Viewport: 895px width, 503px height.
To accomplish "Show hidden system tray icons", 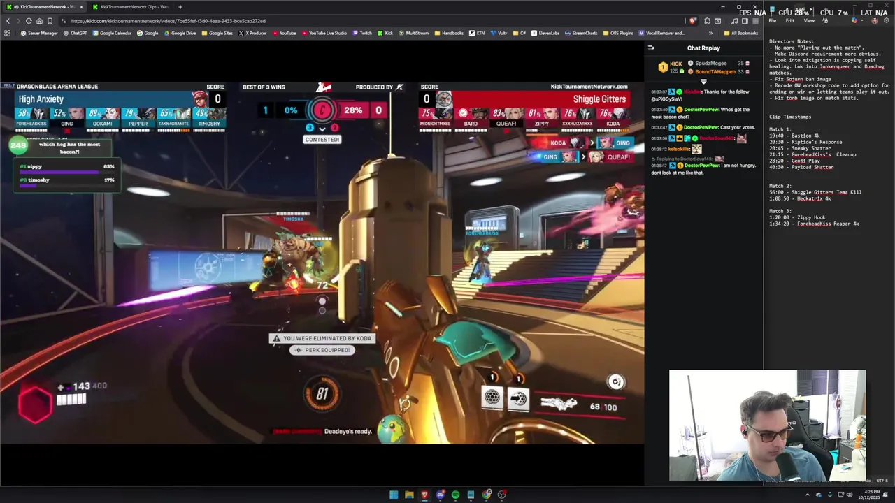I will pyautogui.click(x=807, y=495).
